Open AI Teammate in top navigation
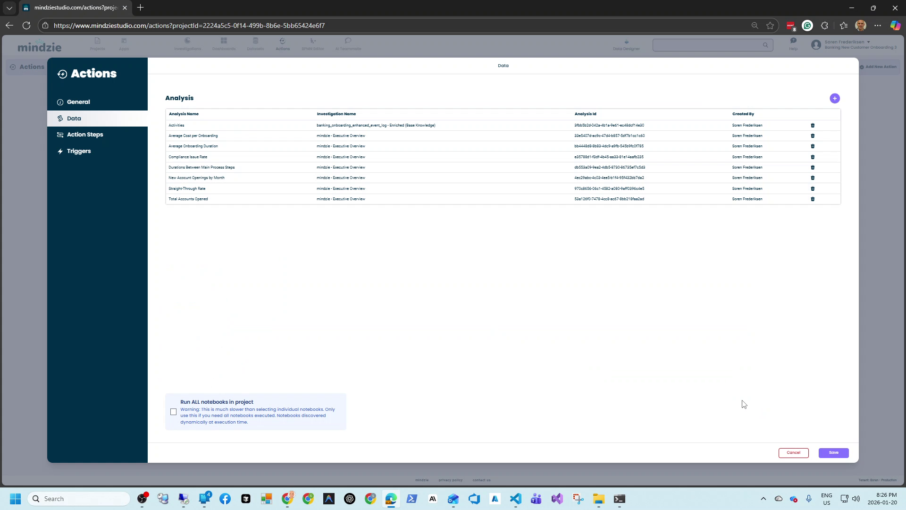The width and height of the screenshot is (906, 510). [x=348, y=44]
